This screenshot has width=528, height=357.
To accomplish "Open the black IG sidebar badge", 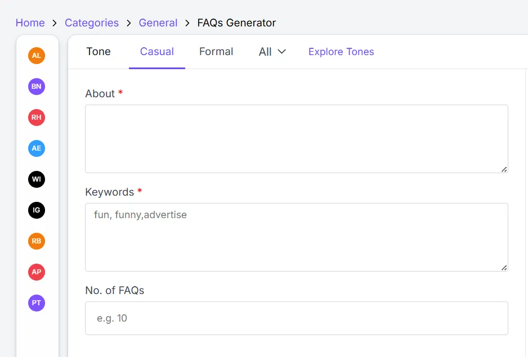I will (x=37, y=210).
